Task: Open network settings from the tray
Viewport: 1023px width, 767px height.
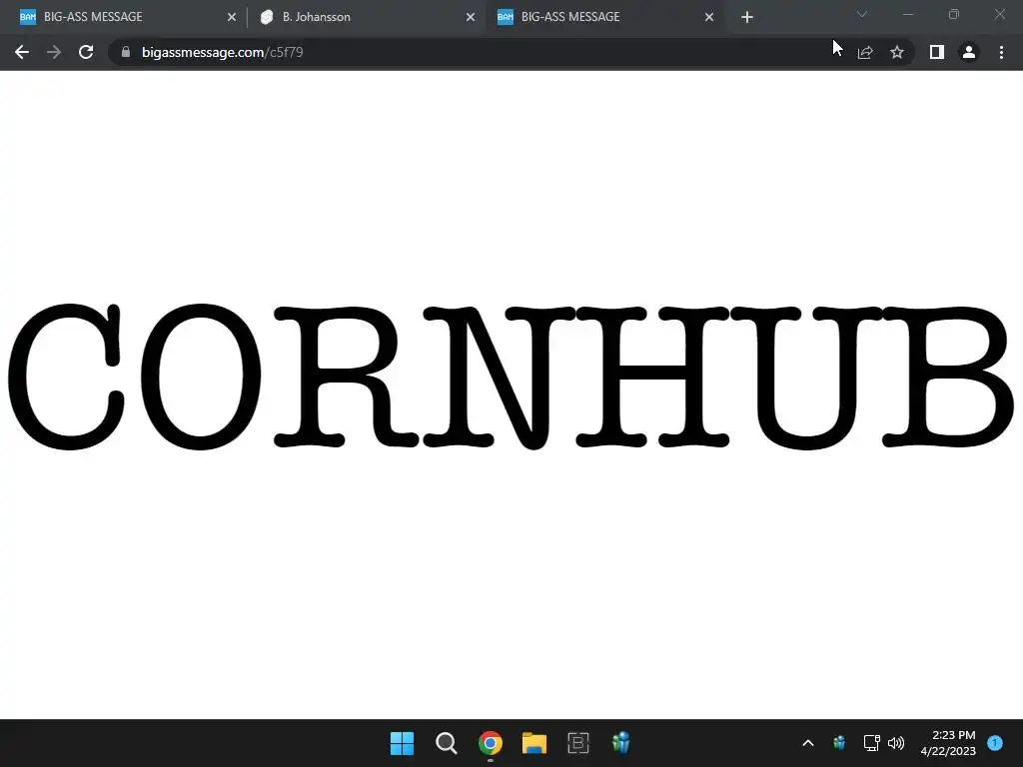Action: pos(871,743)
